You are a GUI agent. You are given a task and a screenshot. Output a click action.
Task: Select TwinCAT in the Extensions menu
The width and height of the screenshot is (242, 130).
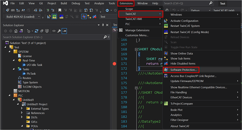[x=140, y=14]
